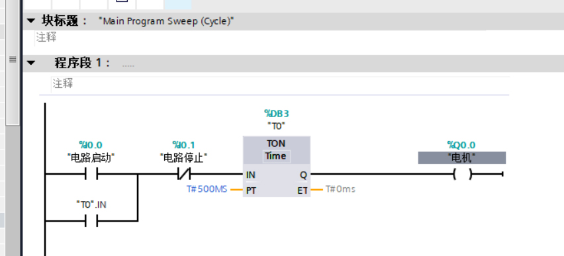This screenshot has width=564, height=256.
Task: Click the "Main Program Sweep (Cycle)" block title
Action: [166, 21]
